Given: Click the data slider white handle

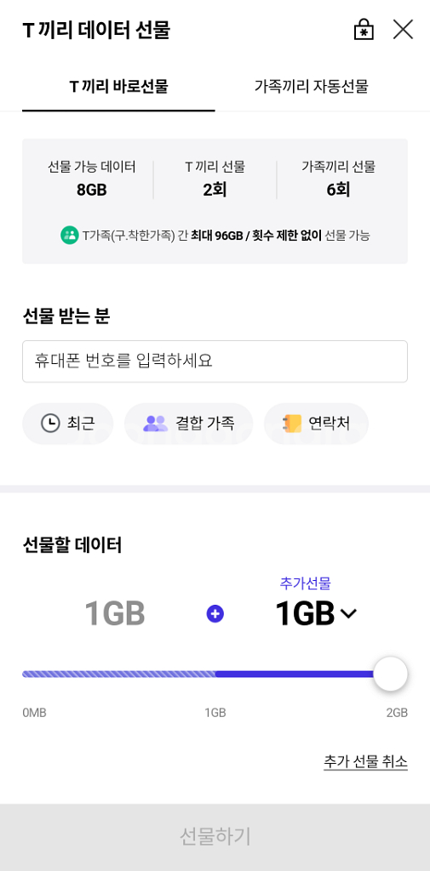Looking at the screenshot, I should [391, 674].
